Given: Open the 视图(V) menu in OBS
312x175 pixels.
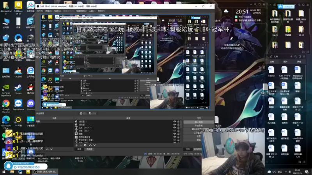Looking at the screenshot, I should [x=57, y=11].
